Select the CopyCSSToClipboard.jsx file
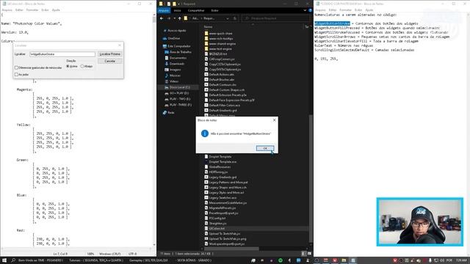470x264 pixels. tap(225, 65)
